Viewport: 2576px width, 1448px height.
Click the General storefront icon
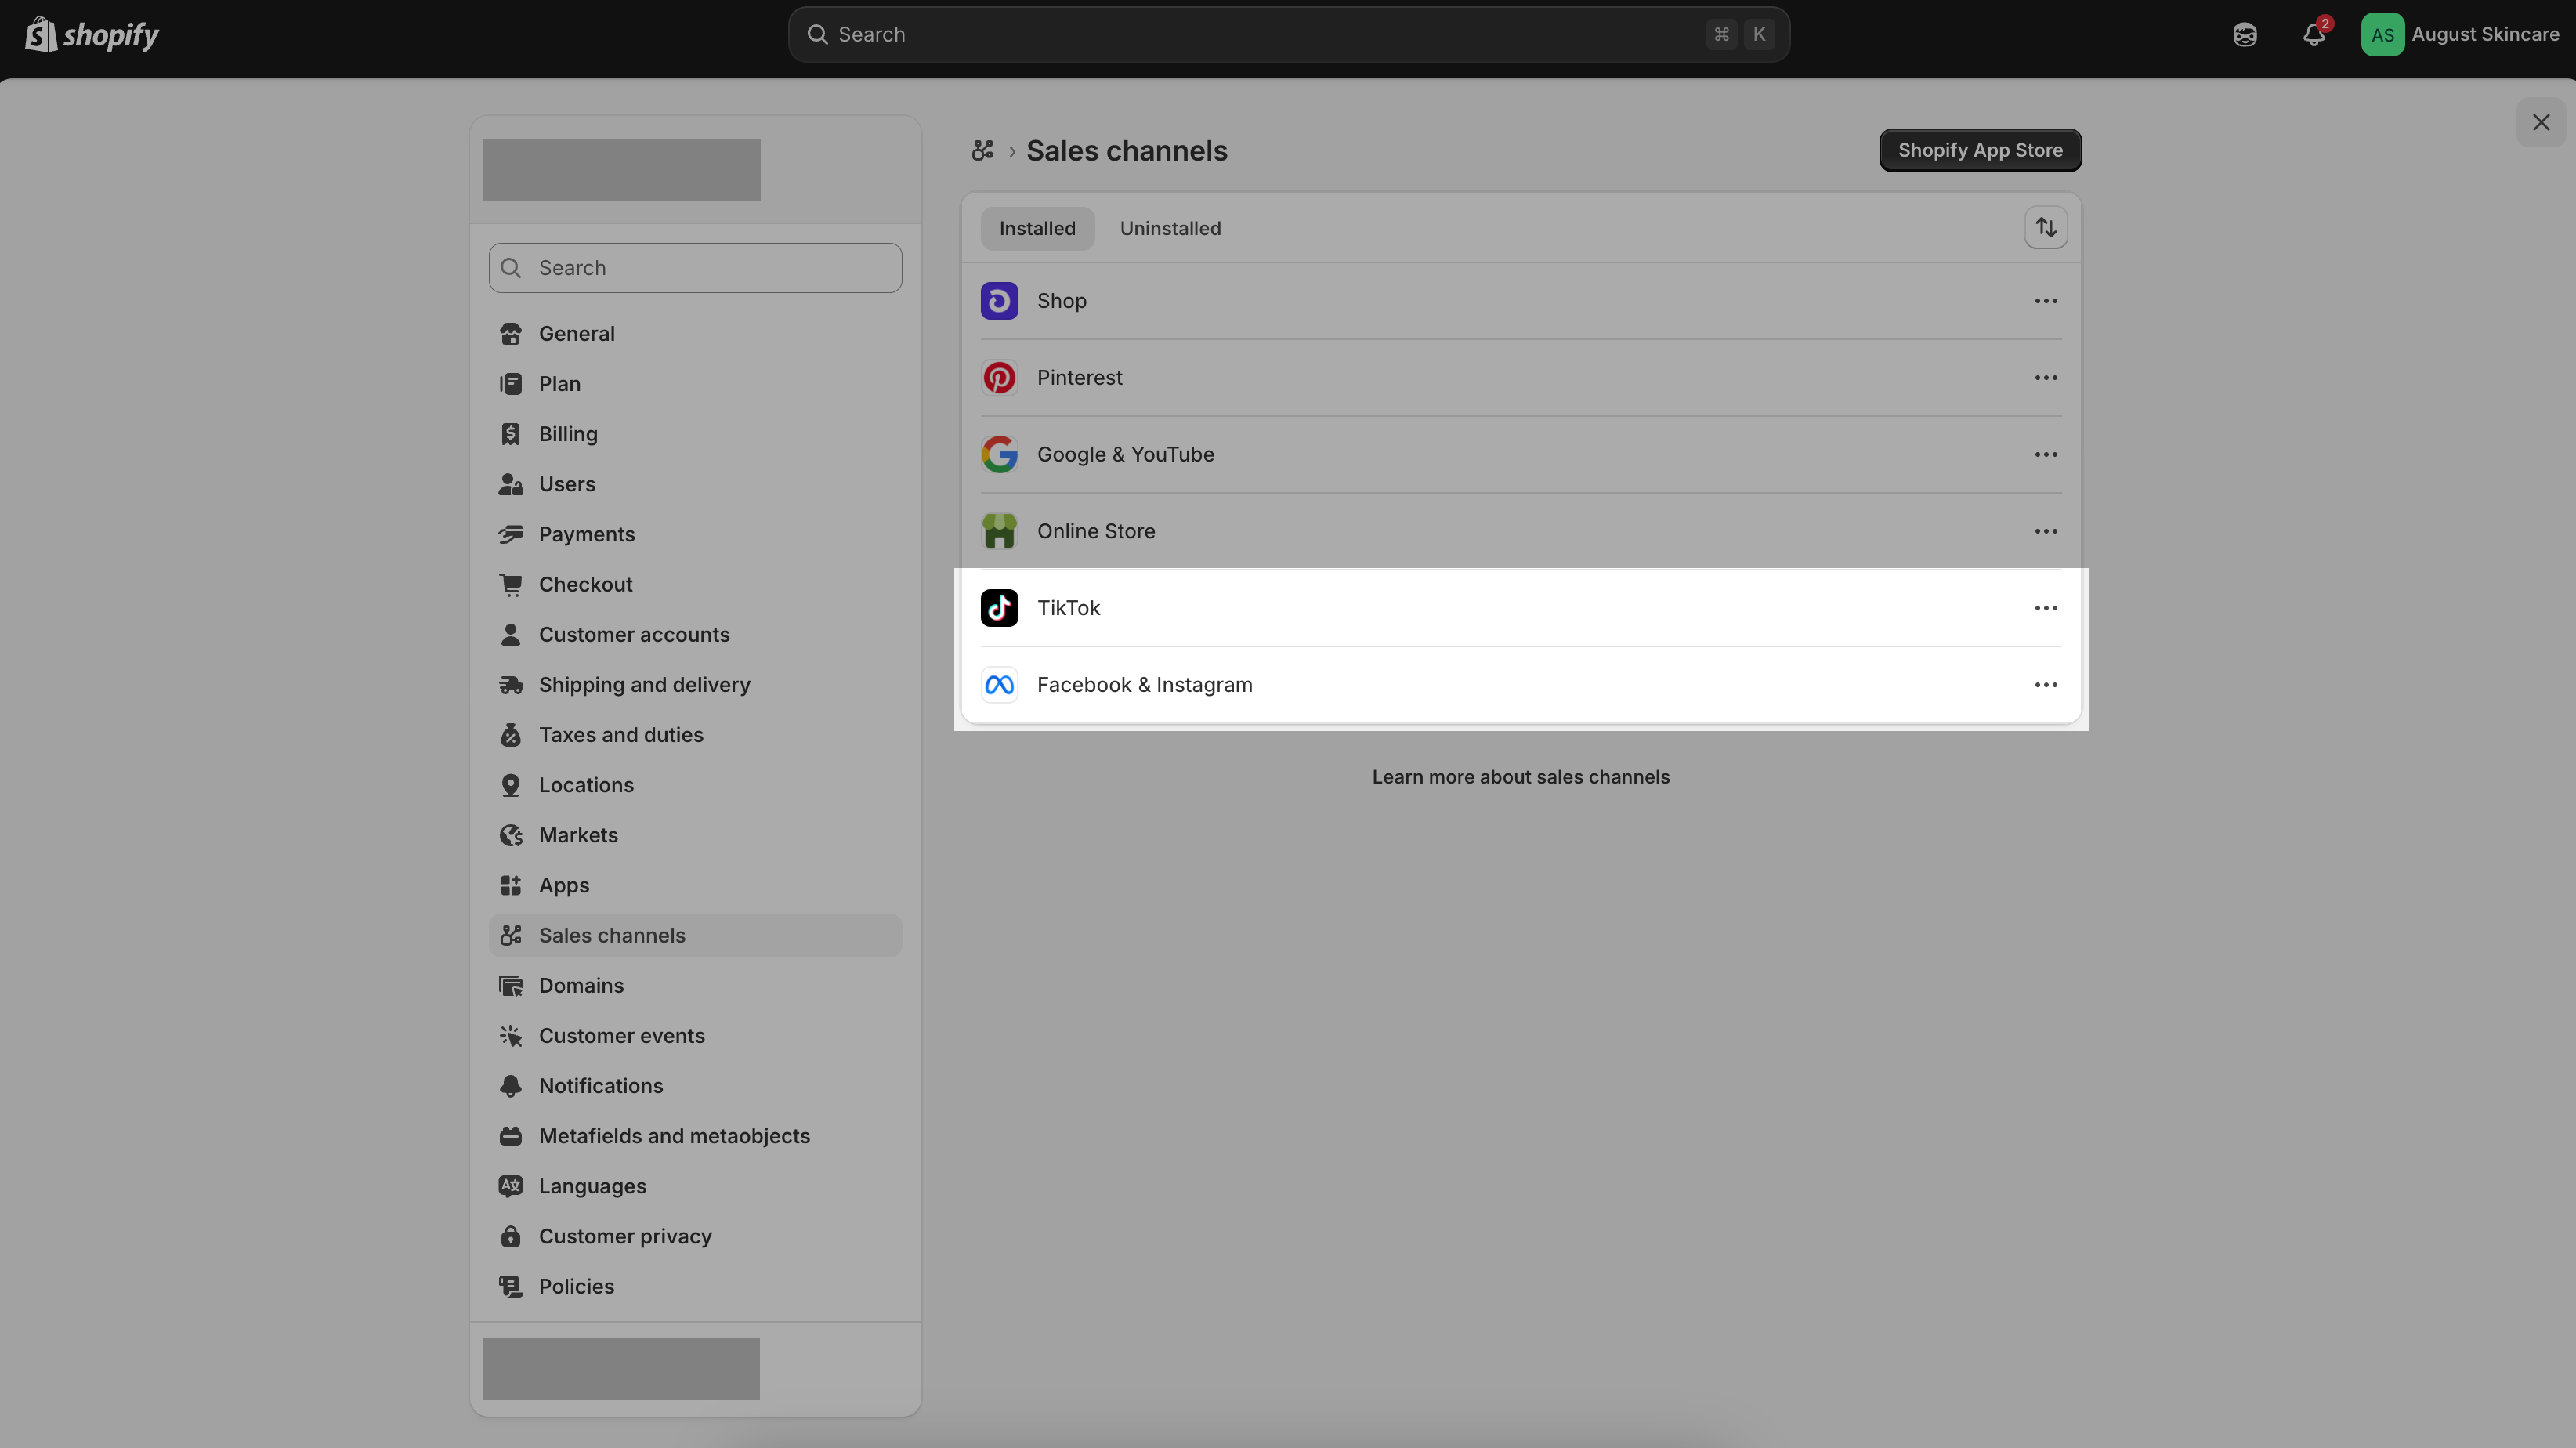point(511,334)
